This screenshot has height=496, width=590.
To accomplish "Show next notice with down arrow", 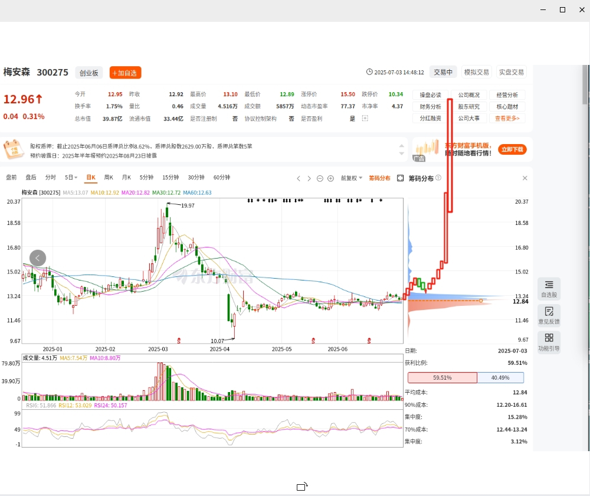I will (x=401, y=154).
